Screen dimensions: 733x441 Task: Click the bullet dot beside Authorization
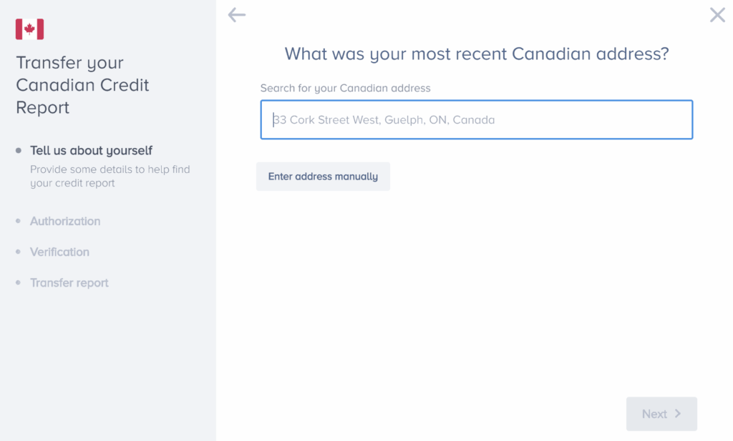(x=19, y=222)
